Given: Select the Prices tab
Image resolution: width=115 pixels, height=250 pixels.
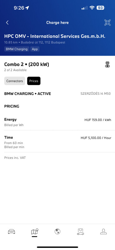Looking at the screenshot, I should [x=34, y=81].
